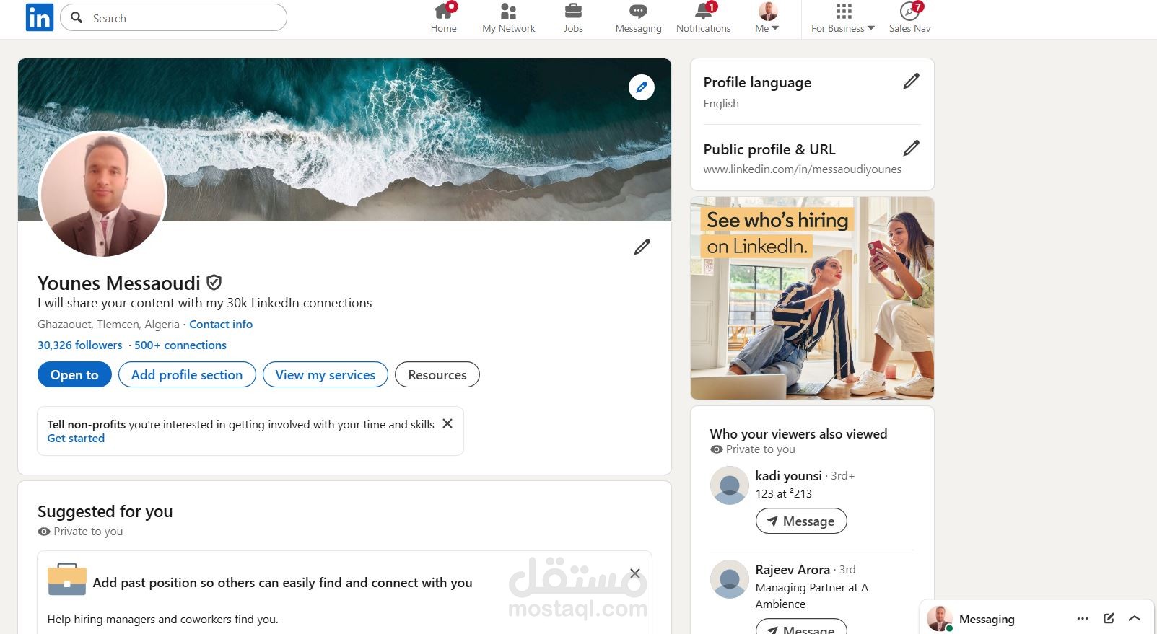Click Add profile section button
The height and width of the screenshot is (634, 1157).
point(187,374)
